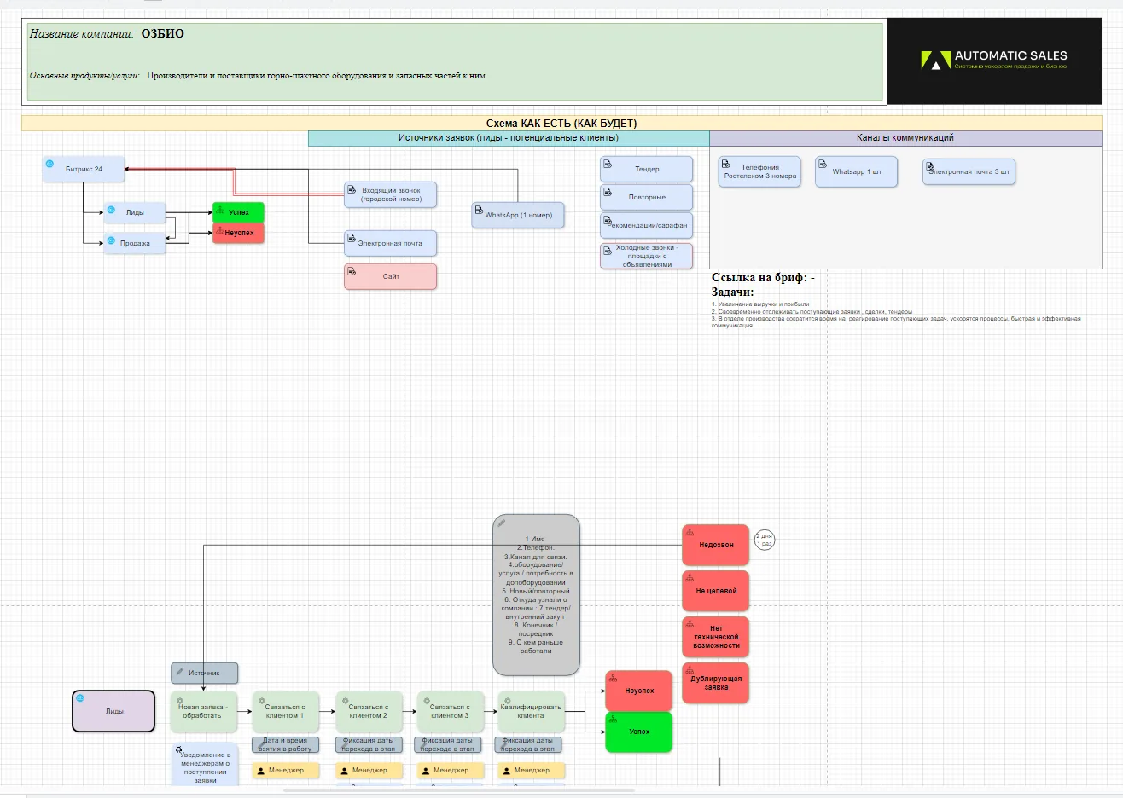Select the Холодные звонки source block
The height and width of the screenshot is (798, 1123).
[646, 256]
